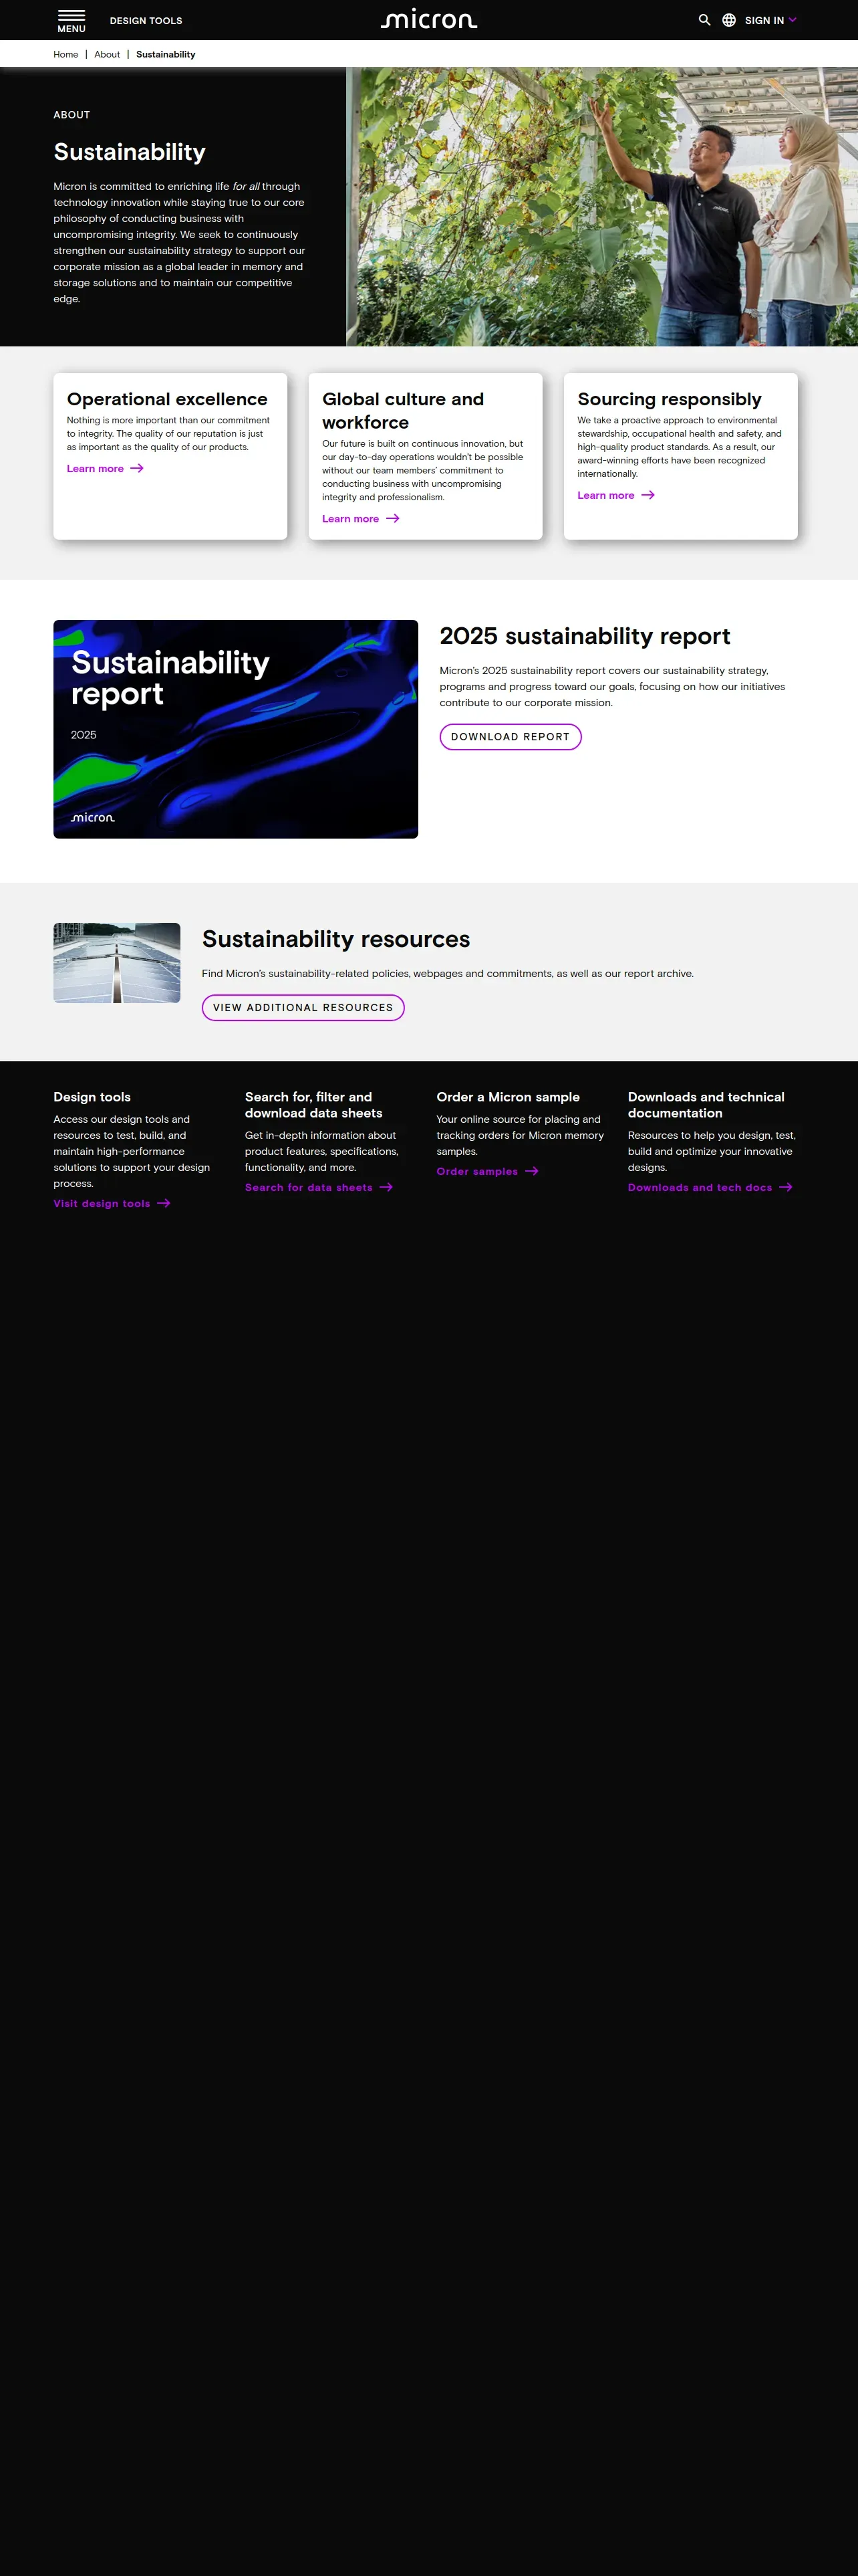Click the Global culture and workforce heading
The width and height of the screenshot is (858, 2576).
(402, 410)
